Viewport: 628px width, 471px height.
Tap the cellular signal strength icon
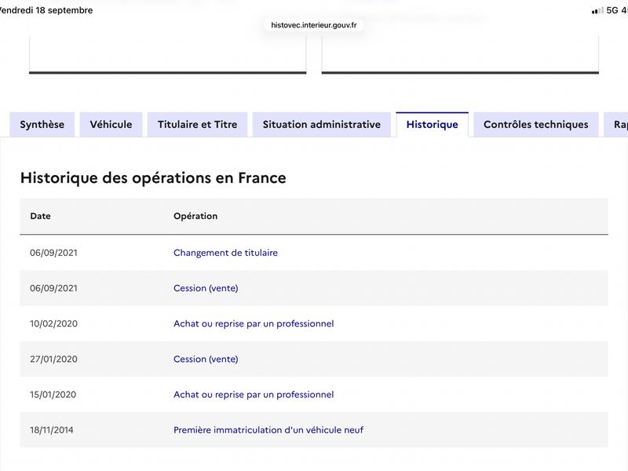point(597,11)
